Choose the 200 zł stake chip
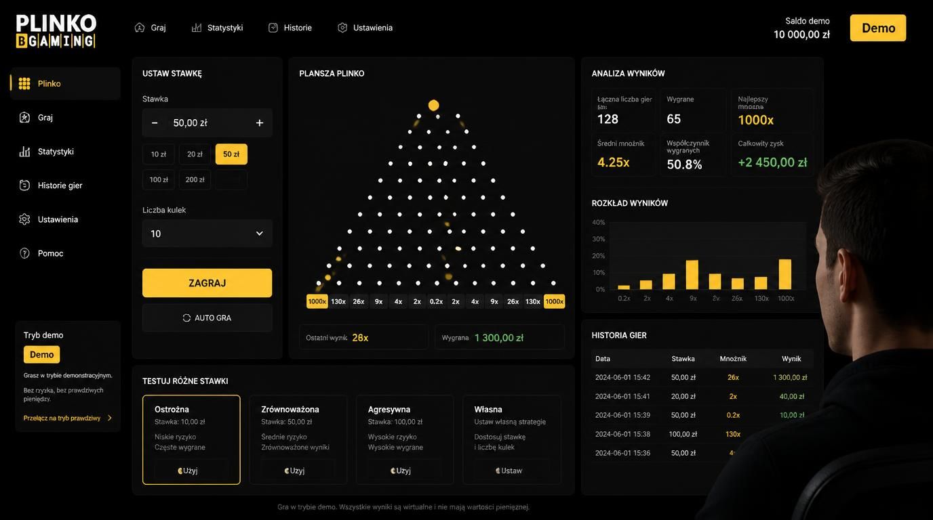The height and width of the screenshot is (520, 933). pyautogui.click(x=195, y=179)
